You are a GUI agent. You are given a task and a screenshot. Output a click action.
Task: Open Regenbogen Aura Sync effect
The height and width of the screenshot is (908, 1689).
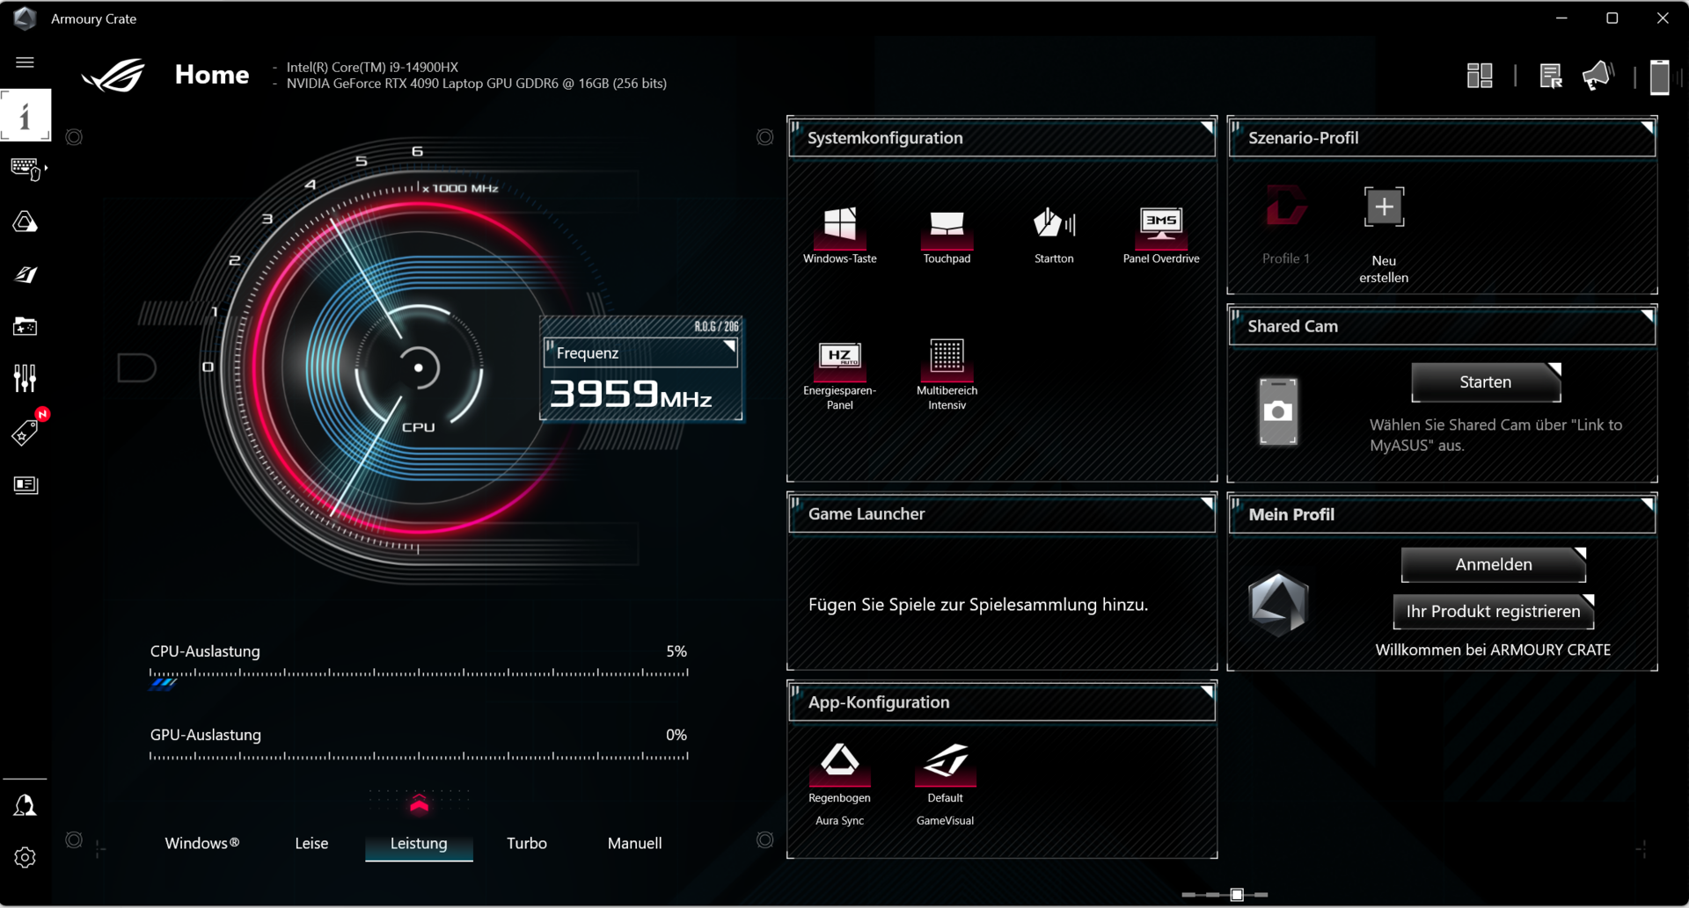[x=839, y=784]
